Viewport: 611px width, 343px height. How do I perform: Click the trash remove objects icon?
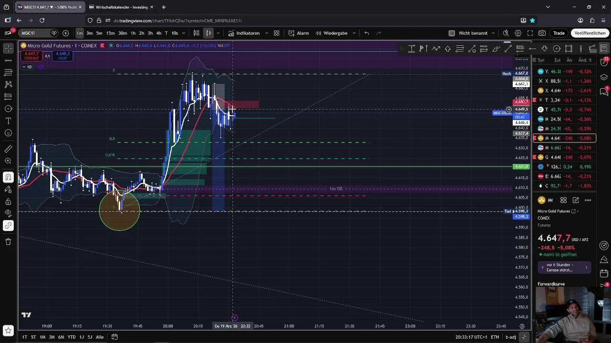coord(8,242)
